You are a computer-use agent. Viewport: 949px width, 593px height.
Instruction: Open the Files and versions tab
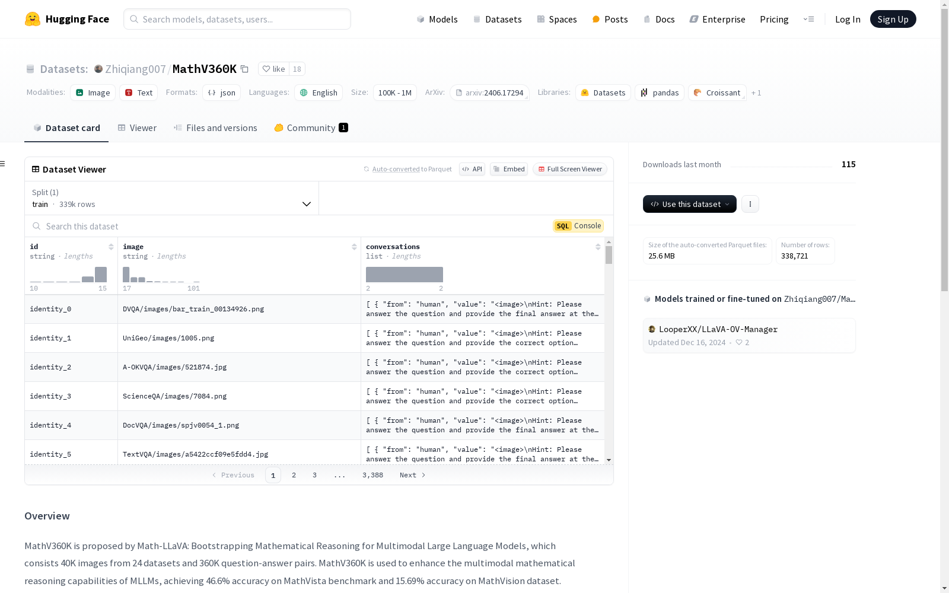click(215, 128)
